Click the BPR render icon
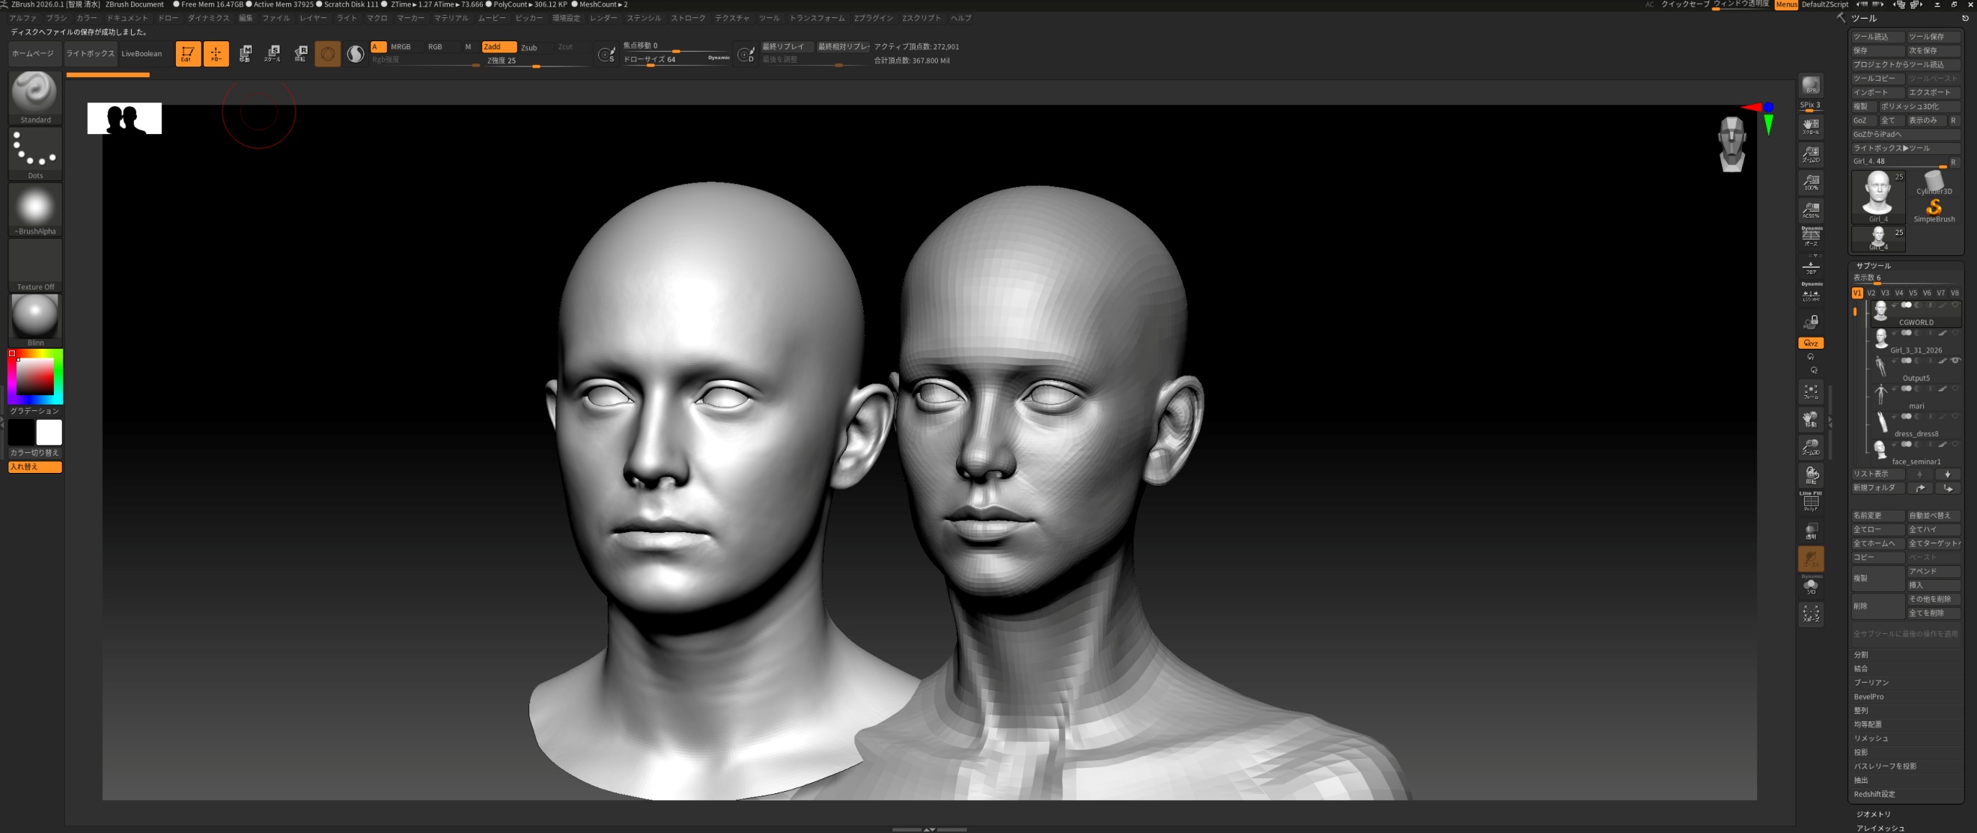This screenshot has width=1977, height=833. tap(1811, 86)
